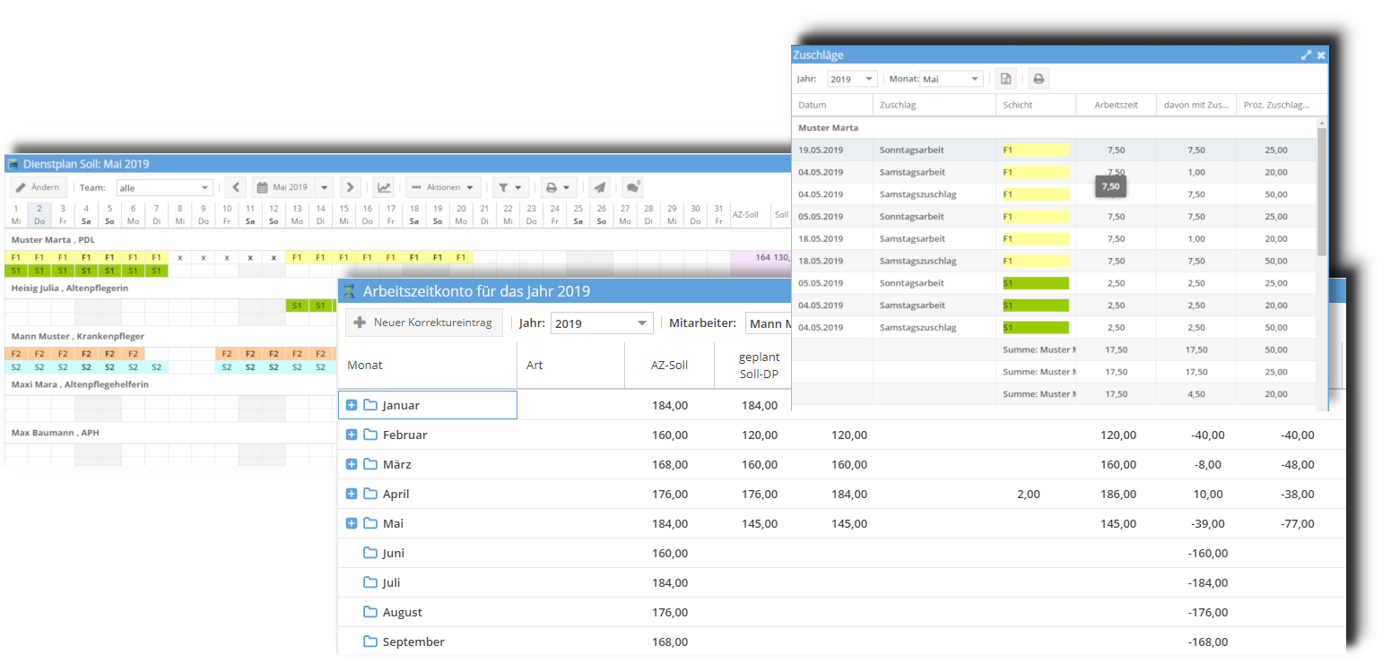This screenshot has height=663, width=1391.
Task: Print the Zuschläge report
Action: point(1038,78)
